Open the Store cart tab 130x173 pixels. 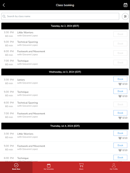coord(81,167)
